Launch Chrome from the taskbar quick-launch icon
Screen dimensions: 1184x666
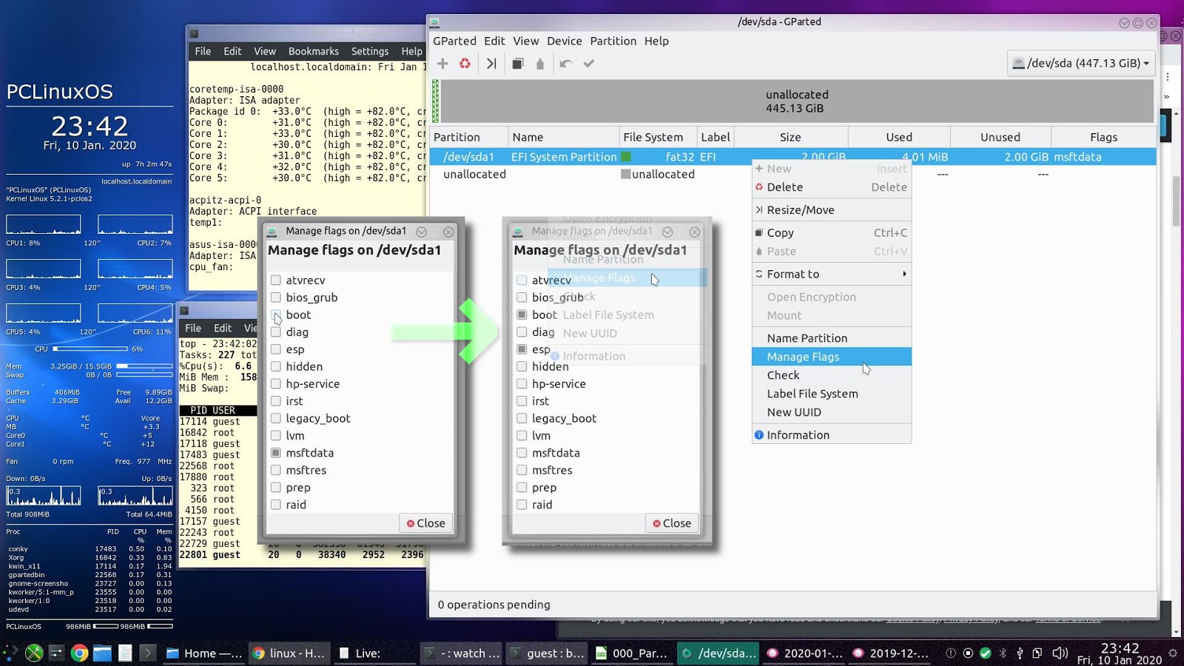[79, 653]
